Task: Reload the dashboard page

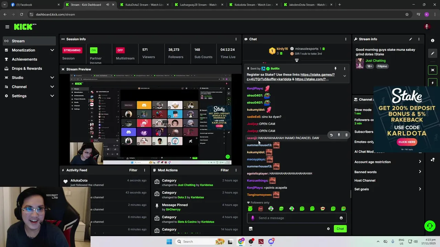Action: 21,14
